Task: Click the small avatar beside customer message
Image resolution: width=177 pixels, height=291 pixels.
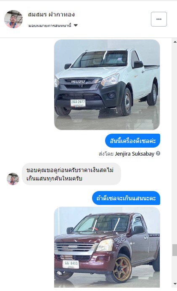Action: tap(13, 179)
